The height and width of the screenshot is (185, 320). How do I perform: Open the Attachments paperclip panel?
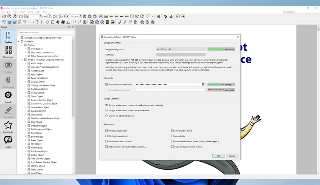tap(8, 81)
